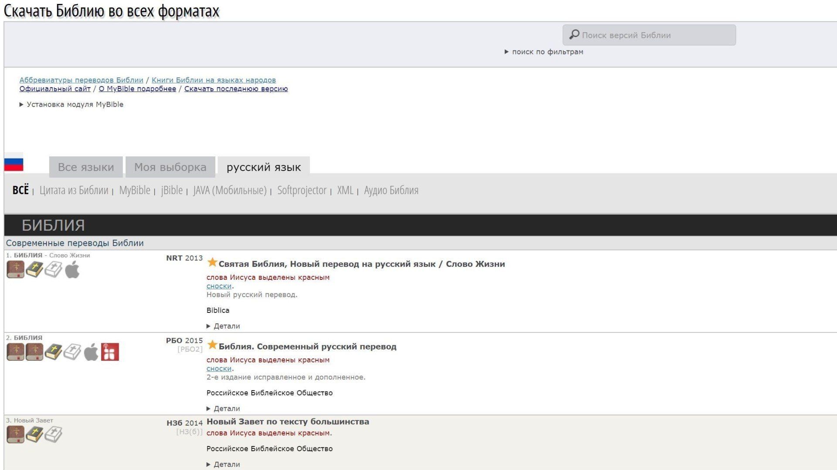Click the Современные переводы Библии heading
Viewport: 837px width, 470px height.
75,243
